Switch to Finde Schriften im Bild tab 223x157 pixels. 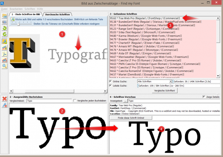(26, 14)
